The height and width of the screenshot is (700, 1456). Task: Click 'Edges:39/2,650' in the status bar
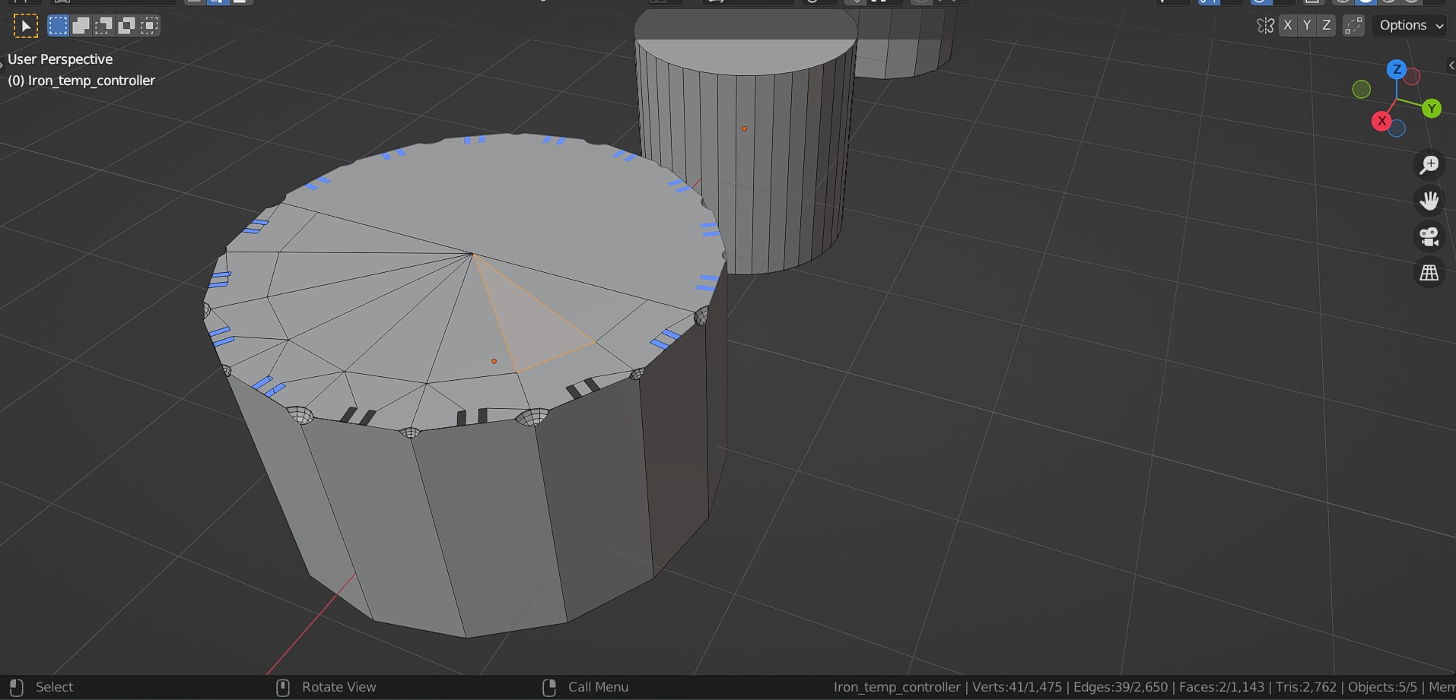[1121, 687]
